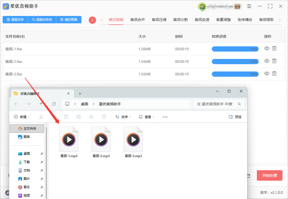Preview 音频-1.flac with the eye icon
Screen dimensions: 288x199
pos(267,48)
